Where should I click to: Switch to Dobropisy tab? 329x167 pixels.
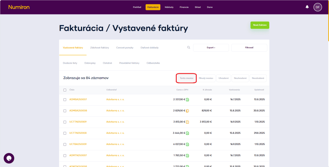coord(90,63)
